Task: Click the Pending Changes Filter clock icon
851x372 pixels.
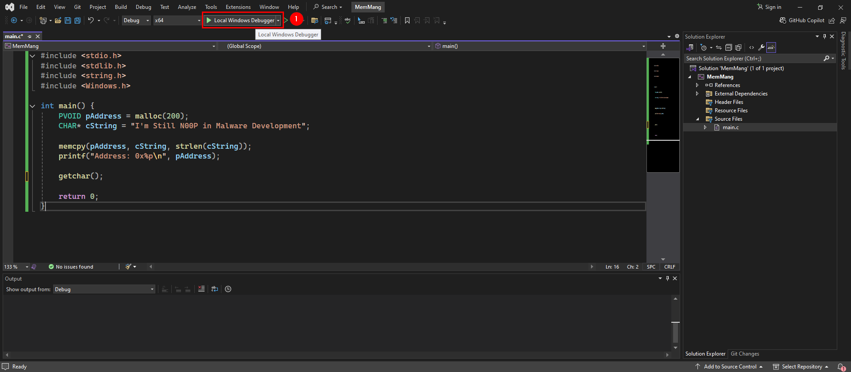Action: (703, 47)
